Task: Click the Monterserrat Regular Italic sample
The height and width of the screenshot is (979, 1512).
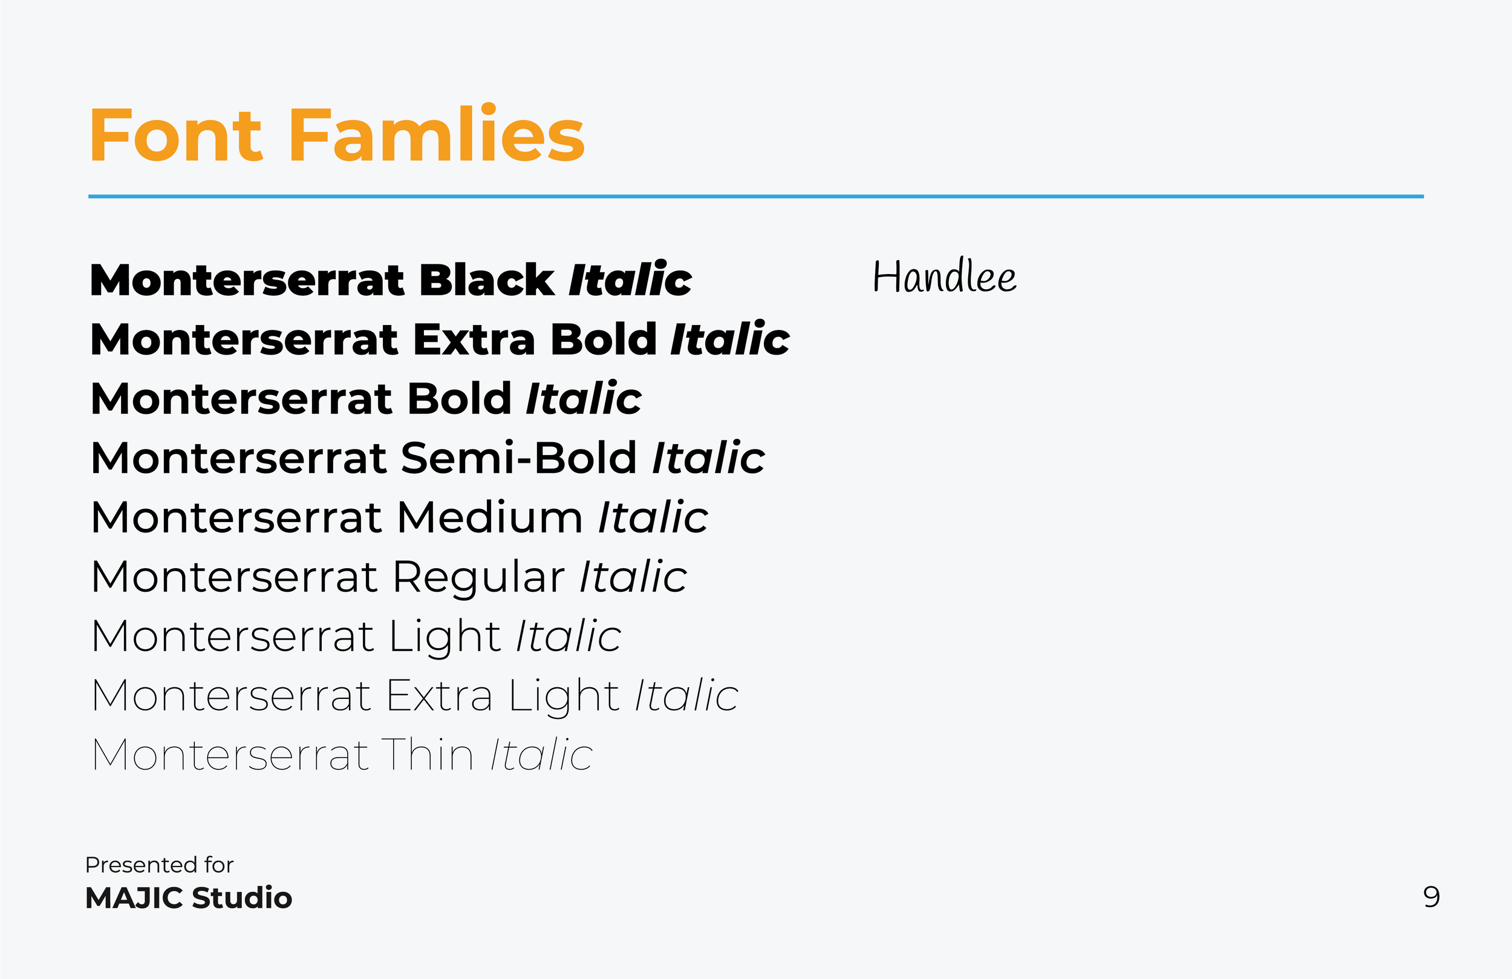Action: point(389,577)
